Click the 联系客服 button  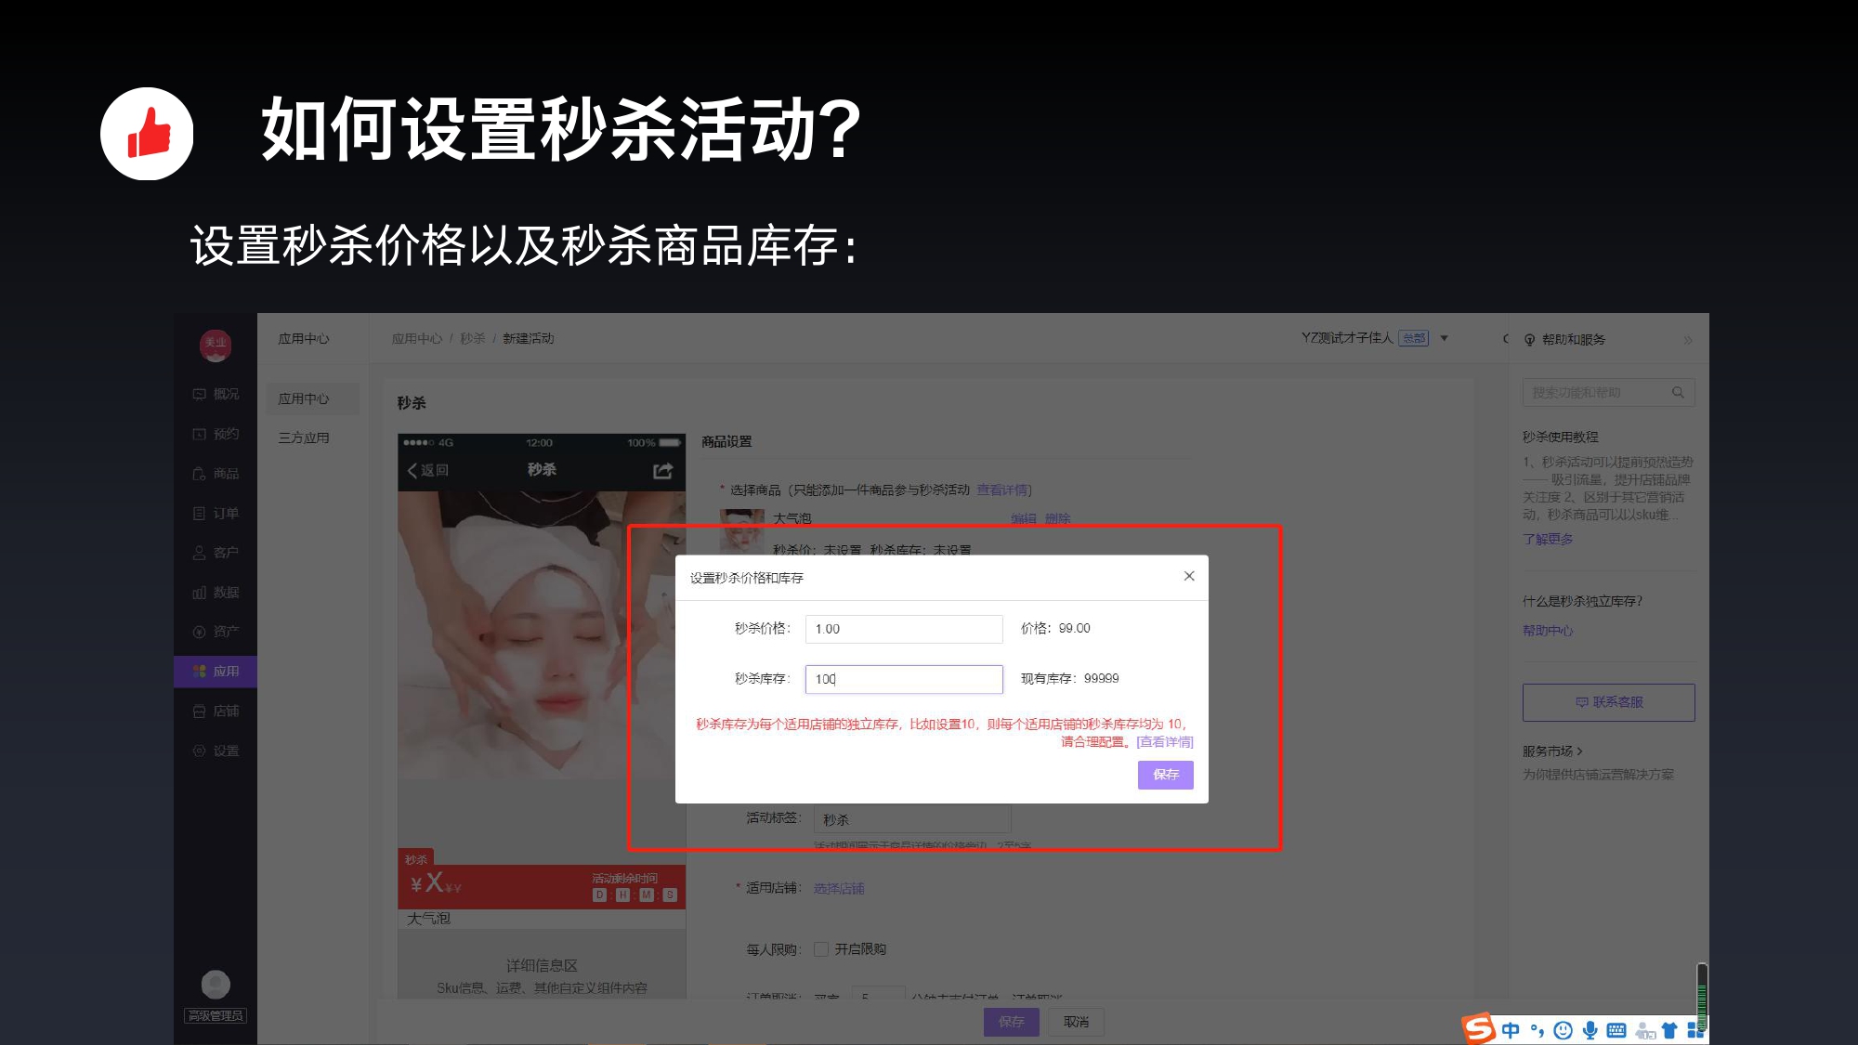point(1608,702)
